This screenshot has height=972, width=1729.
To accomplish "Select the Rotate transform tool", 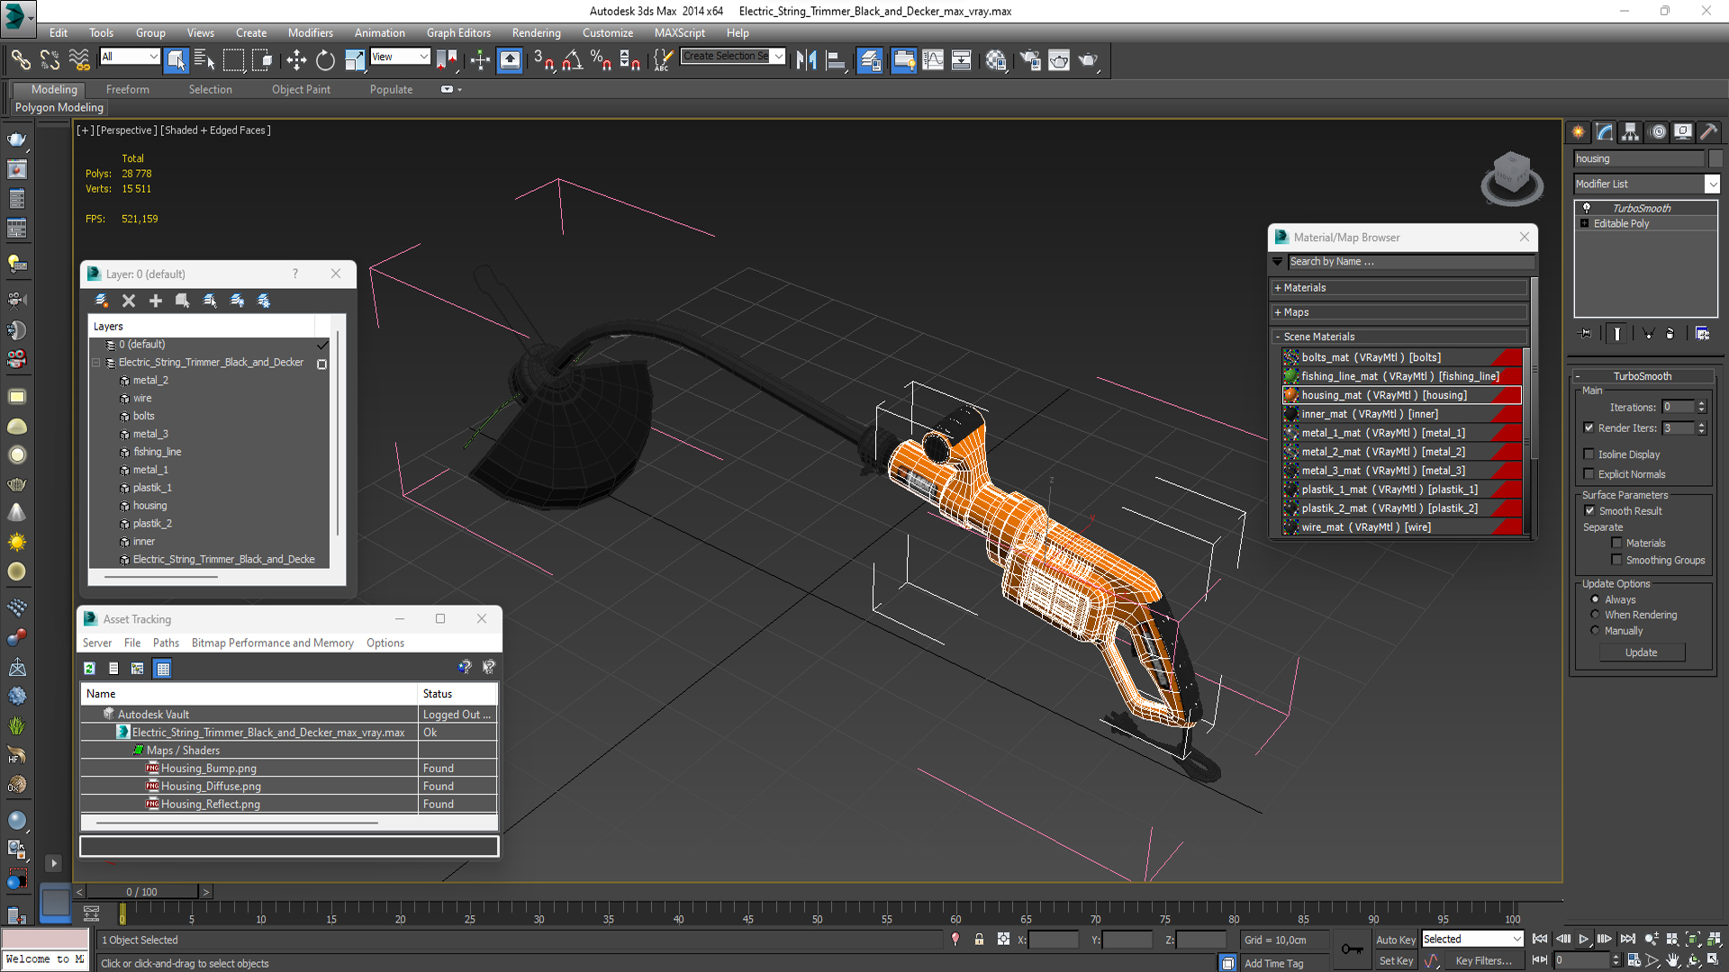I will [x=325, y=60].
